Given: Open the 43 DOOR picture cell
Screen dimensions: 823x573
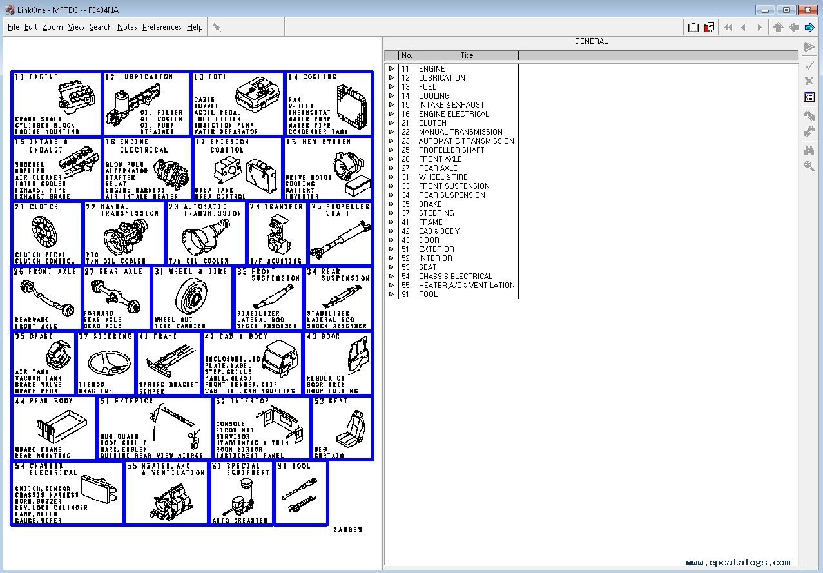Looking at the screenshot, I should (x=338, y=363).
